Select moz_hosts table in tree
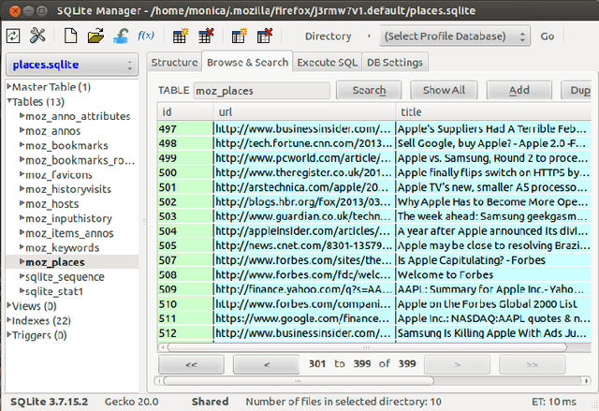The width and height of the screenshot is (599, 411). click(52, 204)
